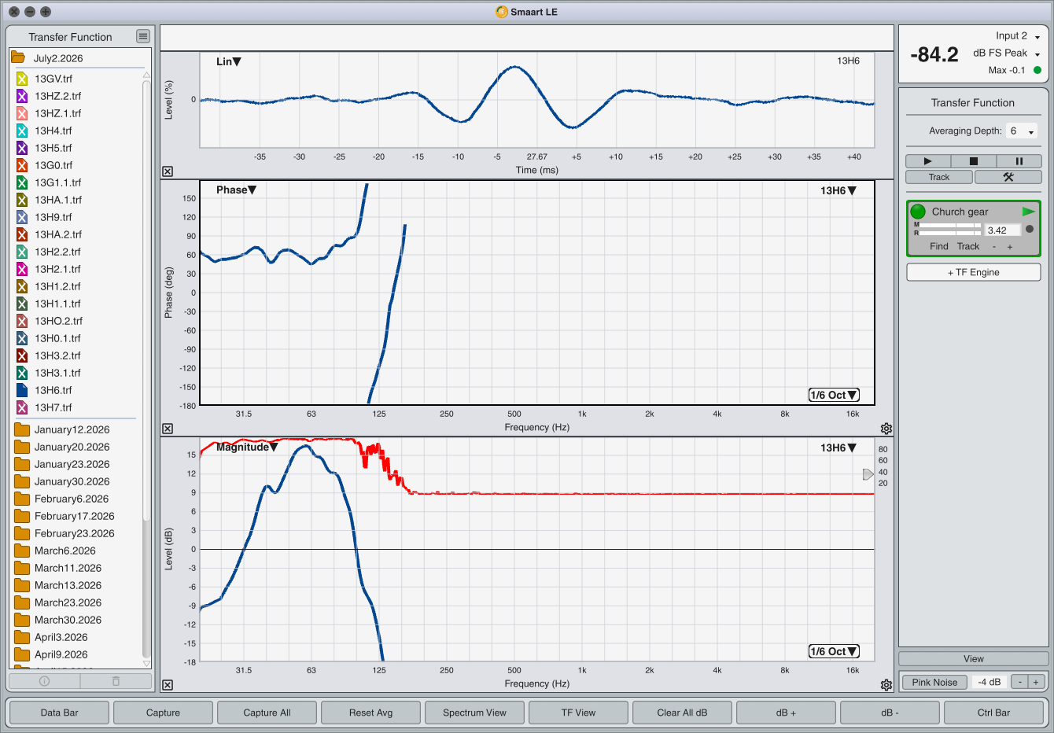Click the Capture All button

[x=267, y=713]
